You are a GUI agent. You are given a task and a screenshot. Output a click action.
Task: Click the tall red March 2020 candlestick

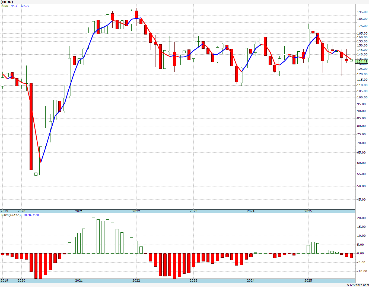click(31, 126)
